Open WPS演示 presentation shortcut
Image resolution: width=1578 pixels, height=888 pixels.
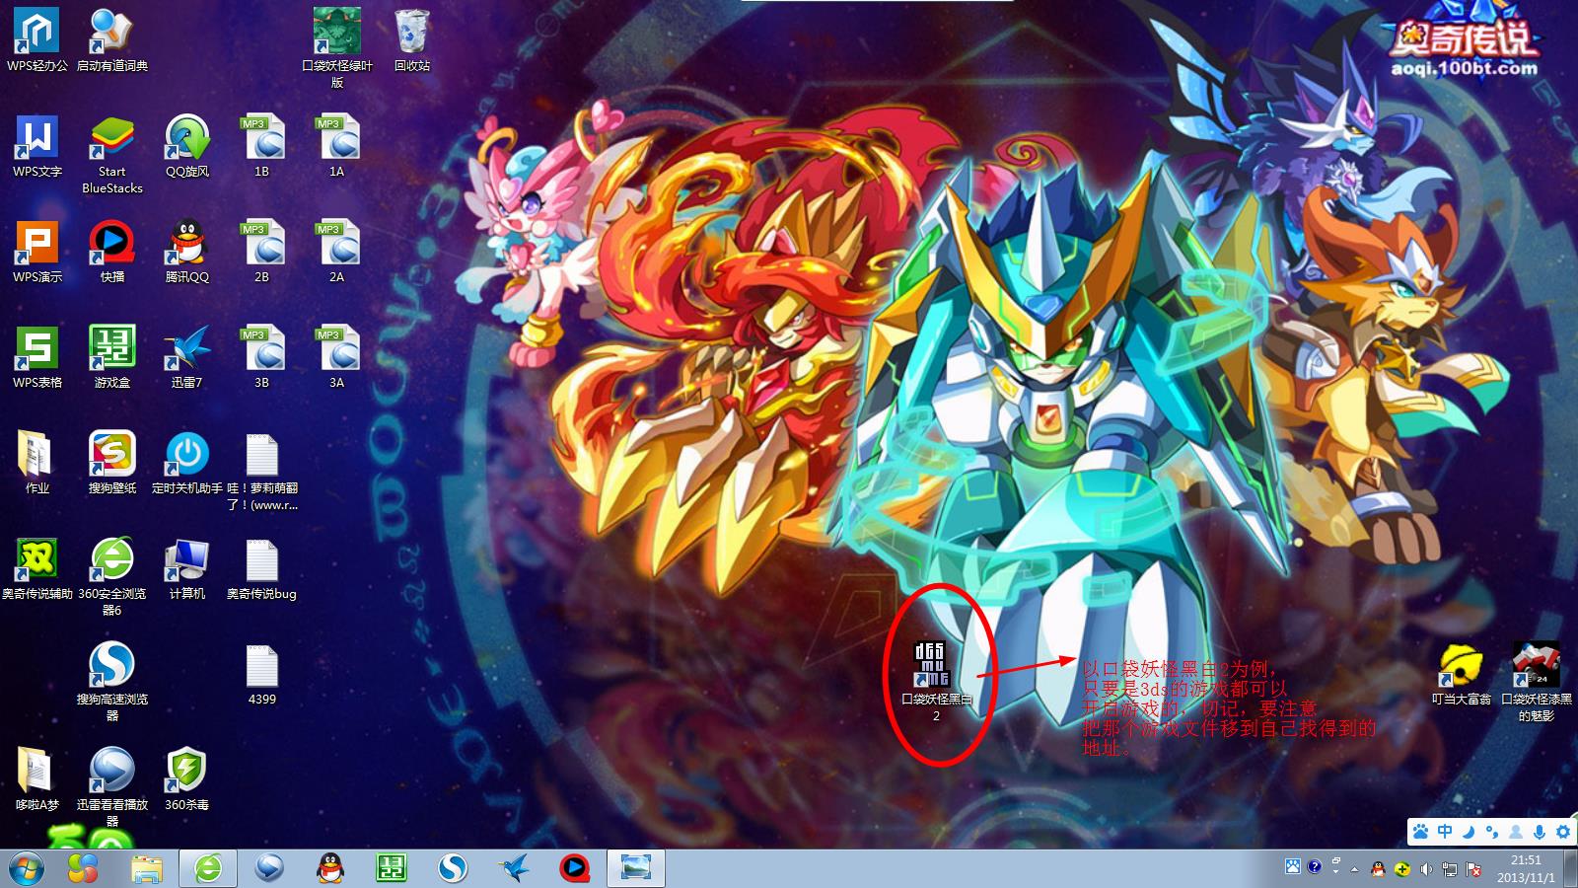point(37,252)
